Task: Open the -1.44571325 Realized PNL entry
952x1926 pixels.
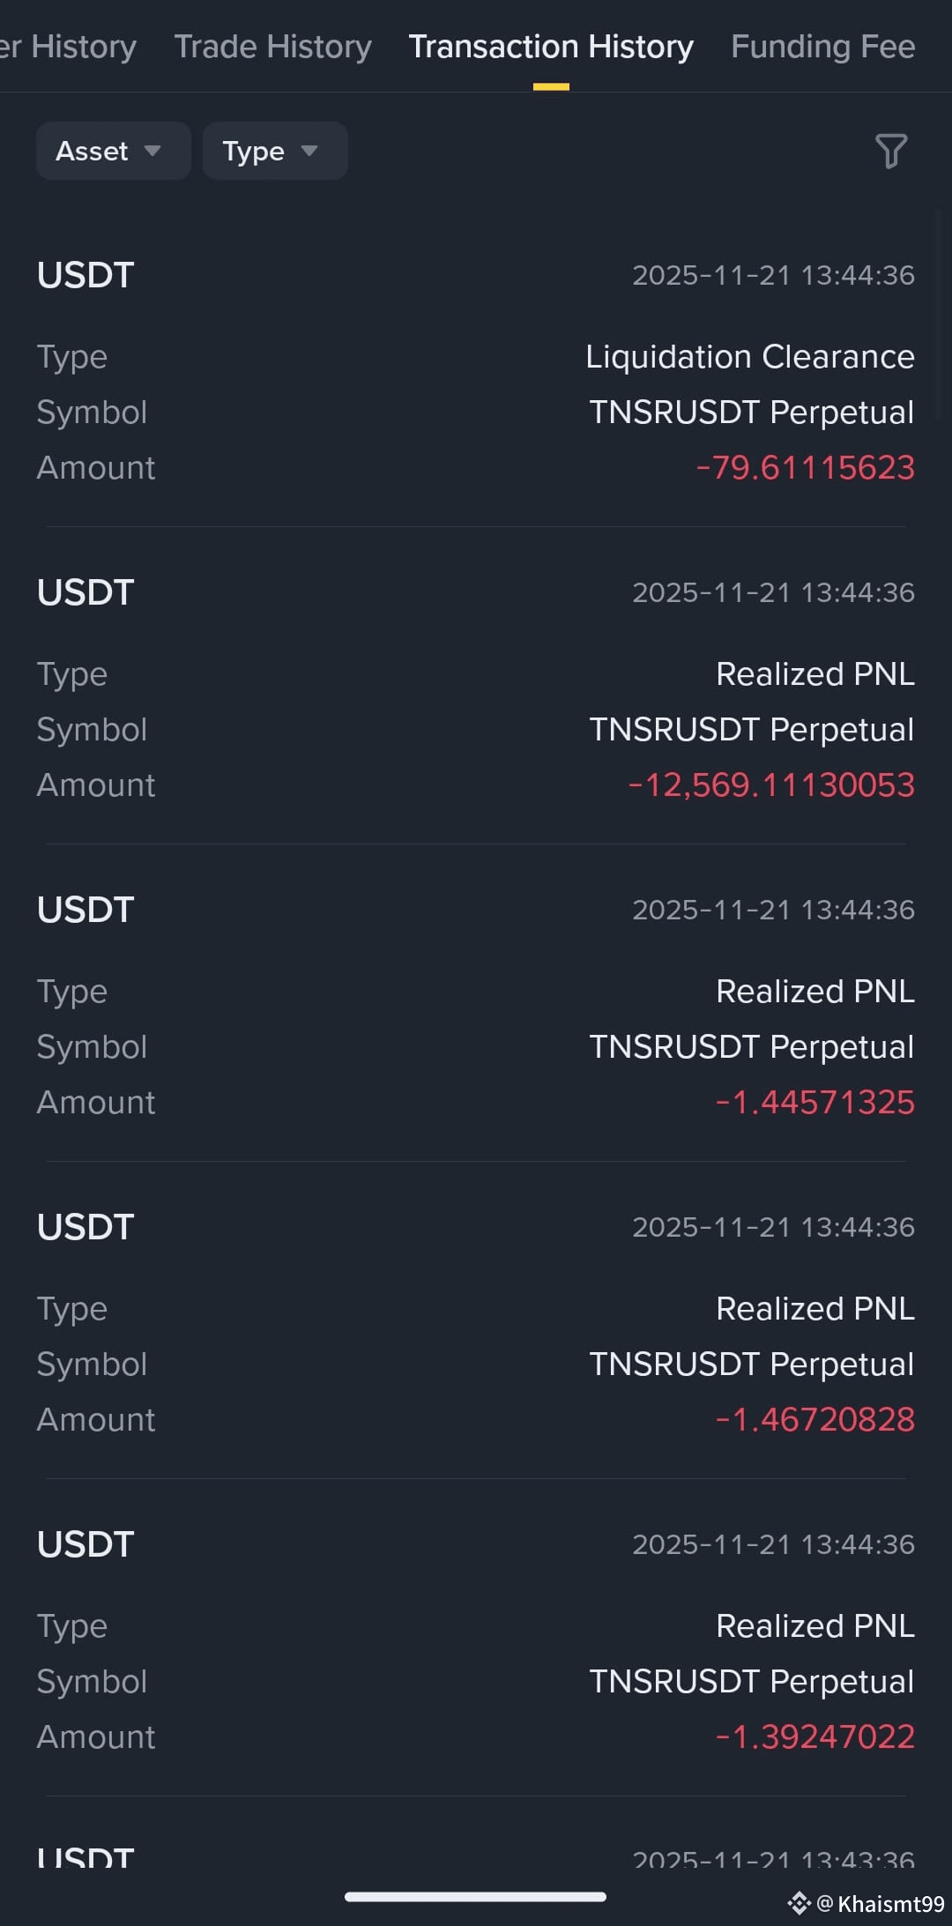Action: tap(476, 1004)
